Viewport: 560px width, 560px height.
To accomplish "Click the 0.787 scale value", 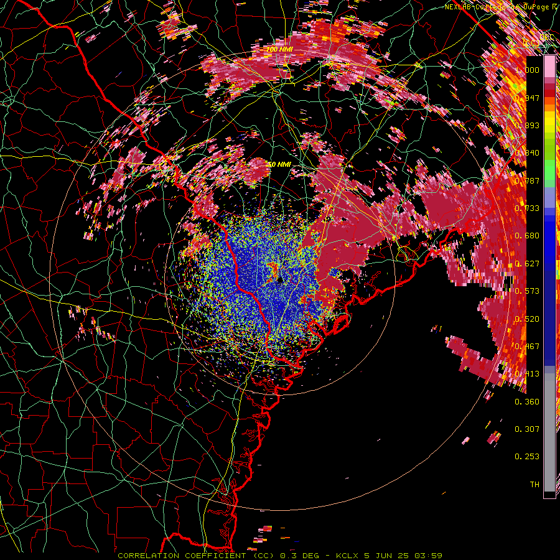I will tap(527, 180).
